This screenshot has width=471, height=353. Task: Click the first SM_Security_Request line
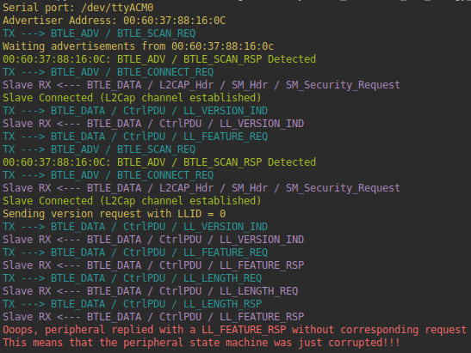201,85
